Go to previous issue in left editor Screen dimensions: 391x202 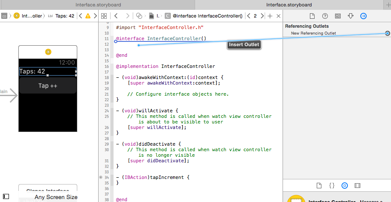point(80,16)
